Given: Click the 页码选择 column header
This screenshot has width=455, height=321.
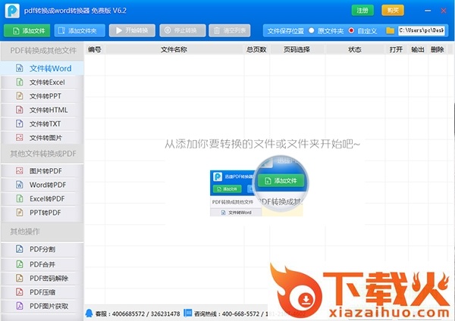Looking at the screenshot, I should (297, 50).
